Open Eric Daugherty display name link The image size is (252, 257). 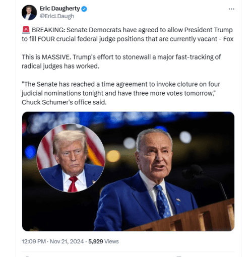pos(60,9)
